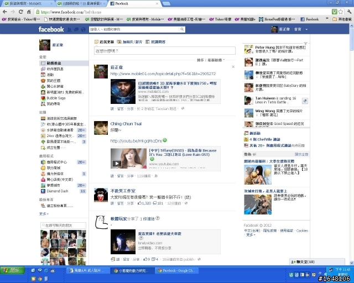Hide the mobile01 post with its X
354x283 pixels.
[233, 67]
